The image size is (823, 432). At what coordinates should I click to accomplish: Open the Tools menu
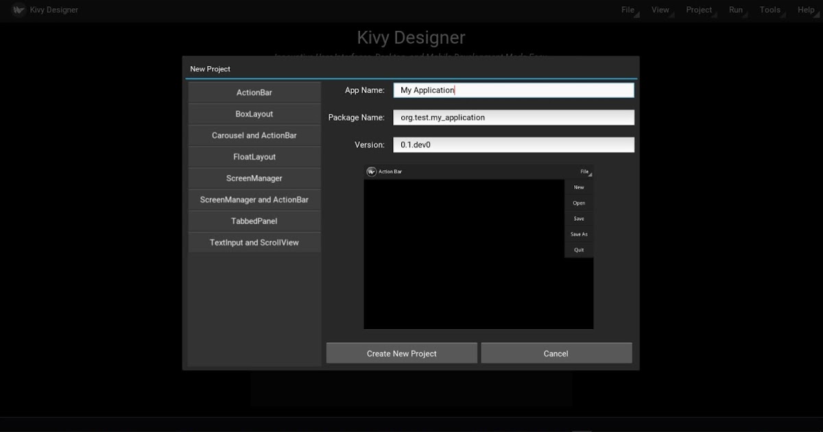tap(770, 10)
